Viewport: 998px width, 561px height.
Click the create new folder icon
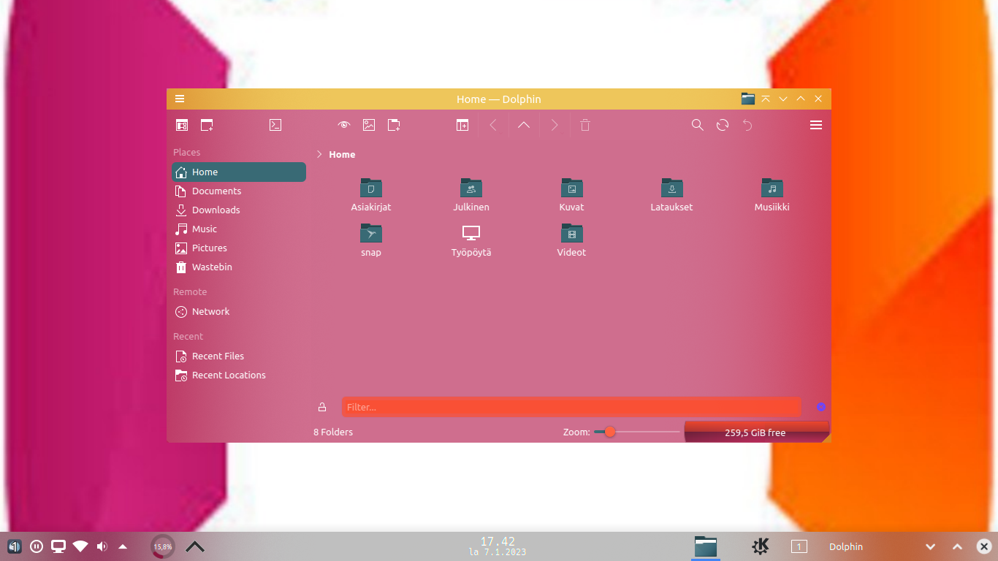click(x=394, y=125)
